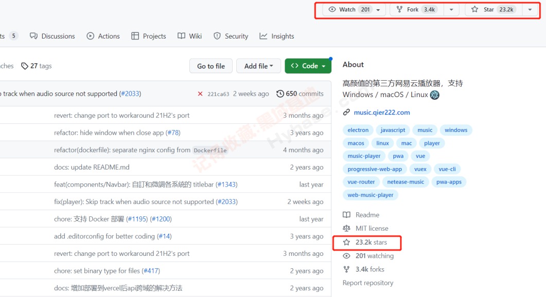Select the player topic tag
Viewport: 546px width, 297px height.
coord(432,143)
